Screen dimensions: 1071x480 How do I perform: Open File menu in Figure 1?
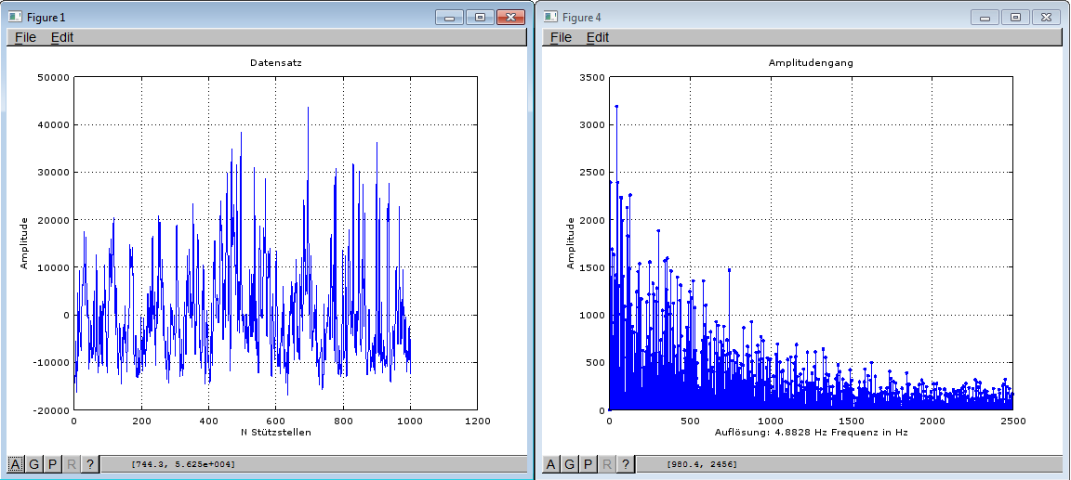[x=25, y=37]
